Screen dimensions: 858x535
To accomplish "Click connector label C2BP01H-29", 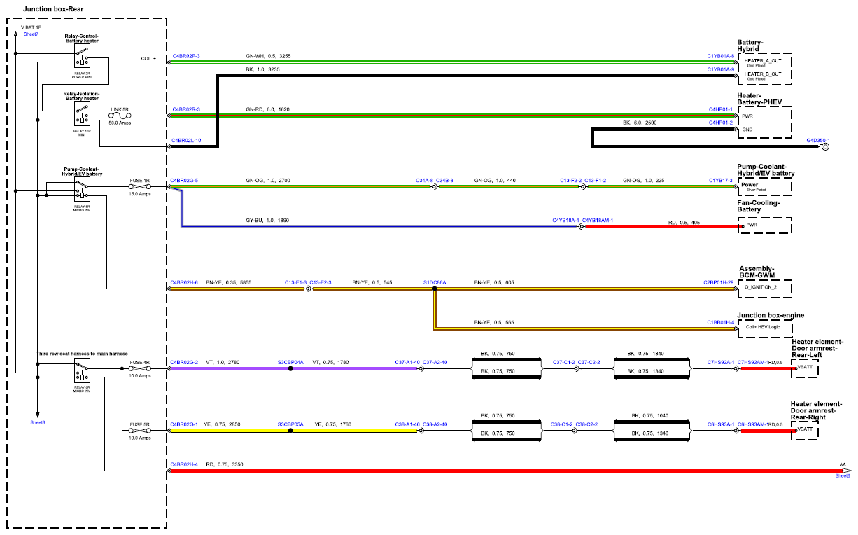I will [719, 282].
